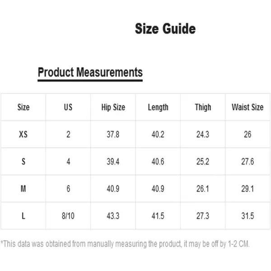This screenshot has width=271, height=271.
Task: Click the Length column header
Action: coord(158,107)
